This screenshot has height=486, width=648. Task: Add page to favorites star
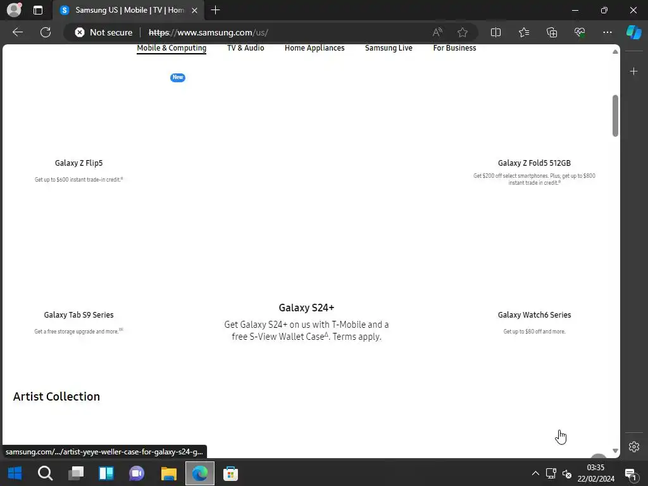[x=463, y=32]
